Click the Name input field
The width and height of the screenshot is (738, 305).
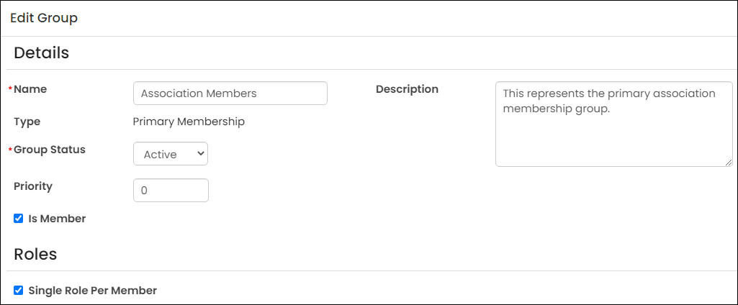tap(230, 93)
